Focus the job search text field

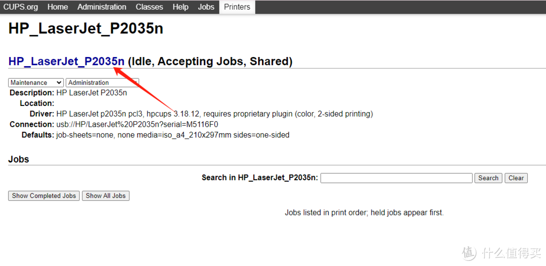coord(396,178)
